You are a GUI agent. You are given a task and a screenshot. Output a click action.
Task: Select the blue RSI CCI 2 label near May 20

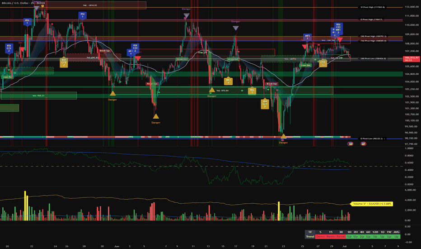click(x=9, y=48)
